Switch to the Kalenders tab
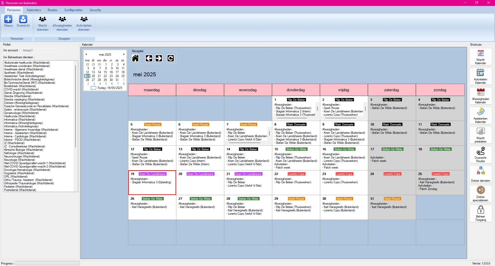The image size is (495, 266). click(x=34, y=10)
